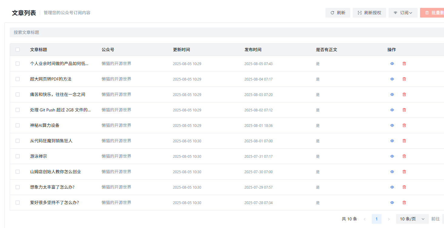
Task: View article 个人业余时间做的产品如何低...
Action: point(392,64)
